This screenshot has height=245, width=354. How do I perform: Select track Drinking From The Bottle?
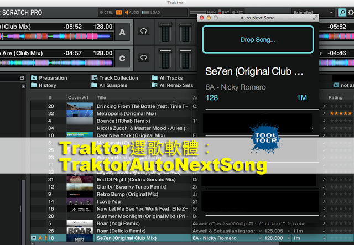pos(142,106)
